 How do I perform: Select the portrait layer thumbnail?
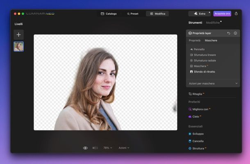19,46
